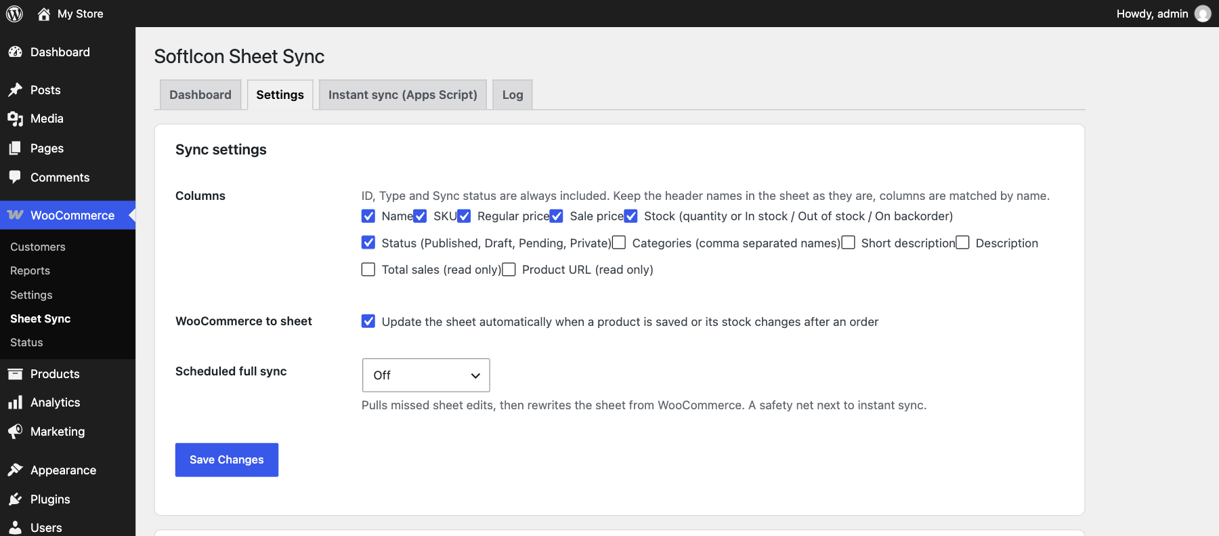
Task: Enable the Total sales checkbox
Action: click(368, 270)
